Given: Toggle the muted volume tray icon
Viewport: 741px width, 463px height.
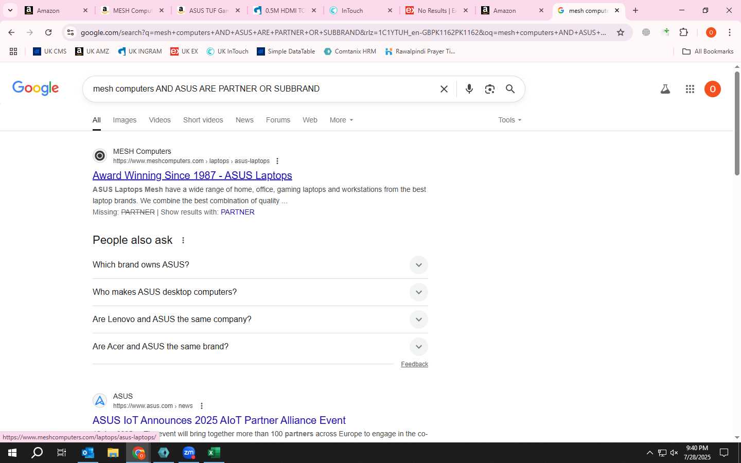Looking at the screenshot, I should coord(674,453).
